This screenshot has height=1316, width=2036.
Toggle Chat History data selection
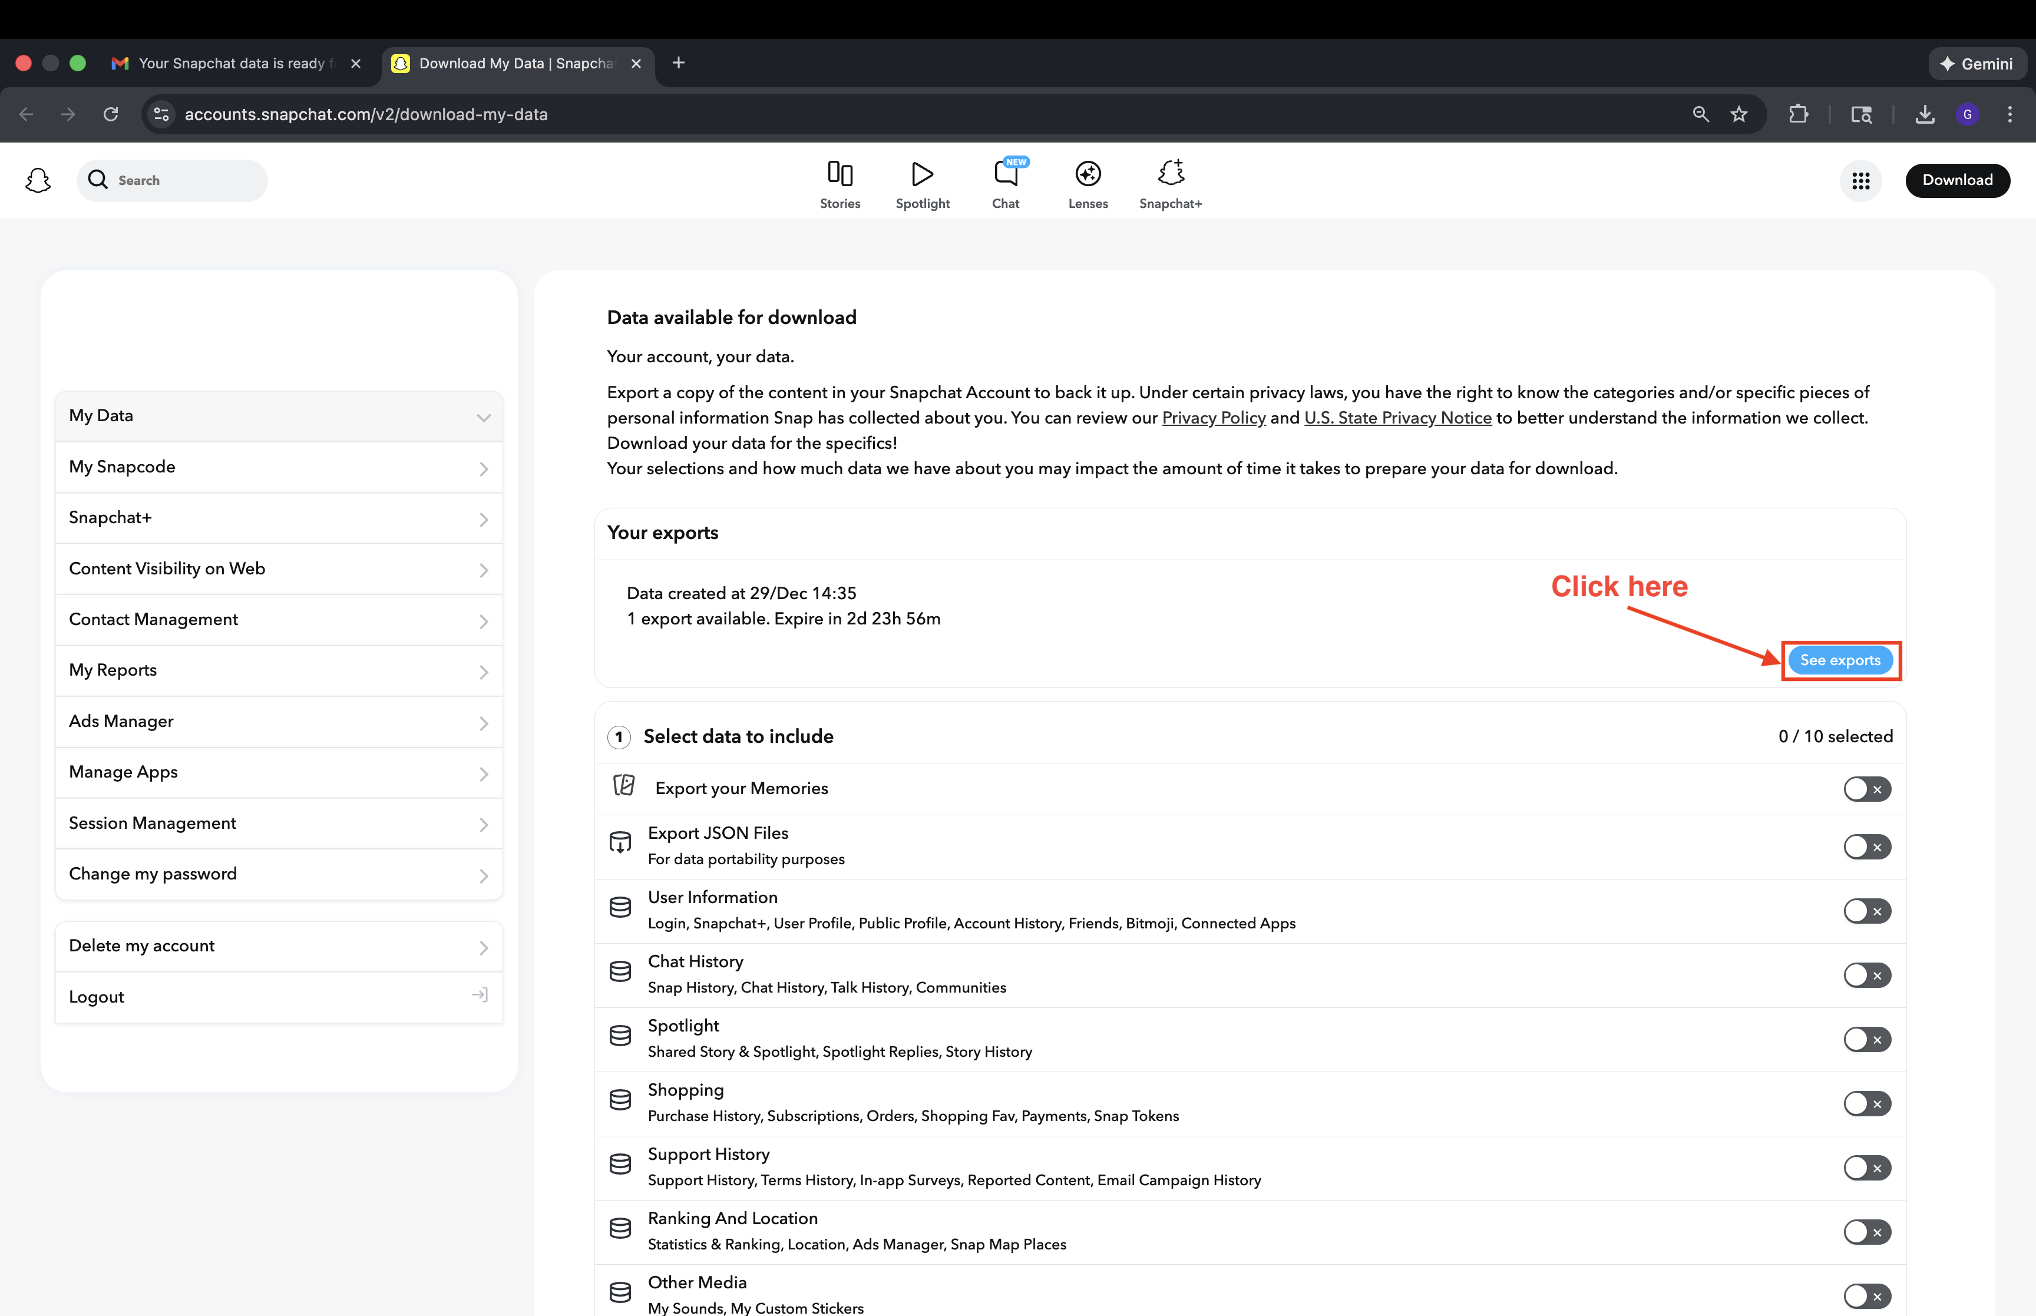1866,975
